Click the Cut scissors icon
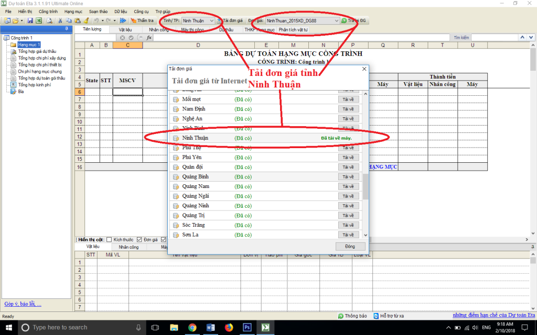Screen dimensions: 537x335 61,20
